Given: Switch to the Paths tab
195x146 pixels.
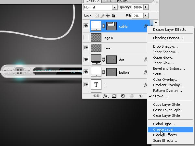Looking at the screenshot, I should 108,1.
